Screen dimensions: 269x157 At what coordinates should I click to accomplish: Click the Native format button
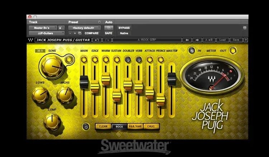tap(124, 33)
